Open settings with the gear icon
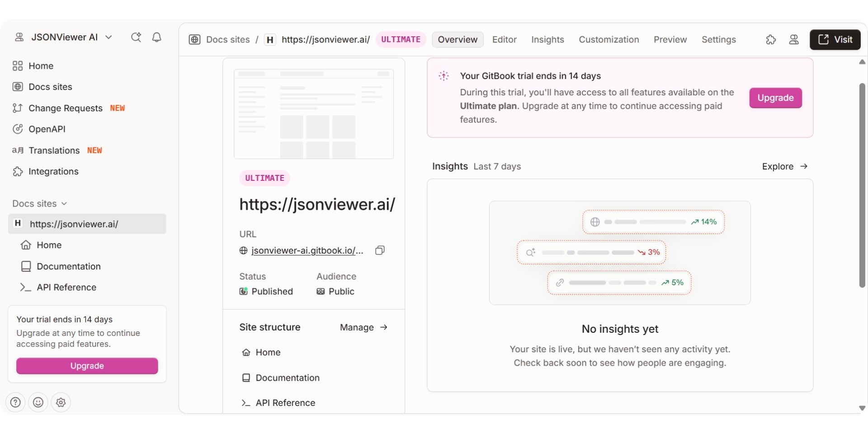The height and width of the screenshot is (434, 868). tap(61, 402)
